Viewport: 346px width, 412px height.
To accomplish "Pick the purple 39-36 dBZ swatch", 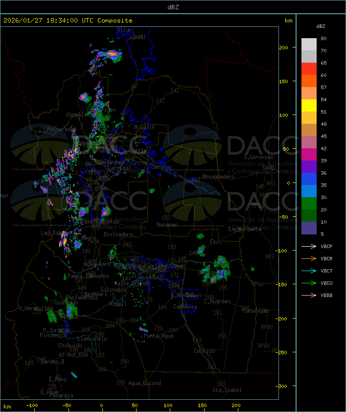I will (x=309, y=166).
